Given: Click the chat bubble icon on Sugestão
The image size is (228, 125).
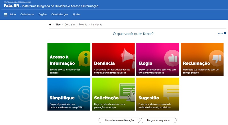Looking at the screenshot, I should [171, 92].
